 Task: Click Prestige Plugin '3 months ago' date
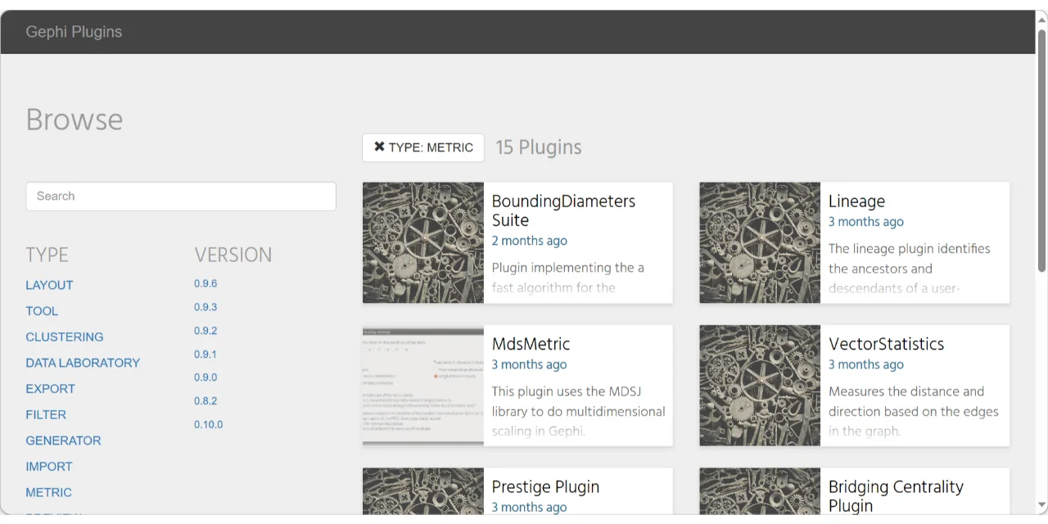pyautogui.click(x=529, y=508)
